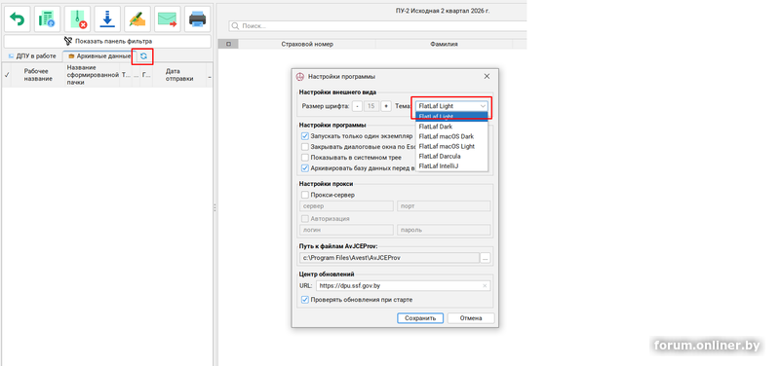Select 'FlatLaf Dark' theme option
The image size is (780, 366).
(x=451, y=127)
